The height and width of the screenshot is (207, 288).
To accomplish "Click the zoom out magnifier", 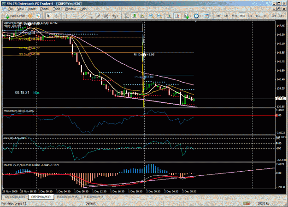I will point(159,16).
